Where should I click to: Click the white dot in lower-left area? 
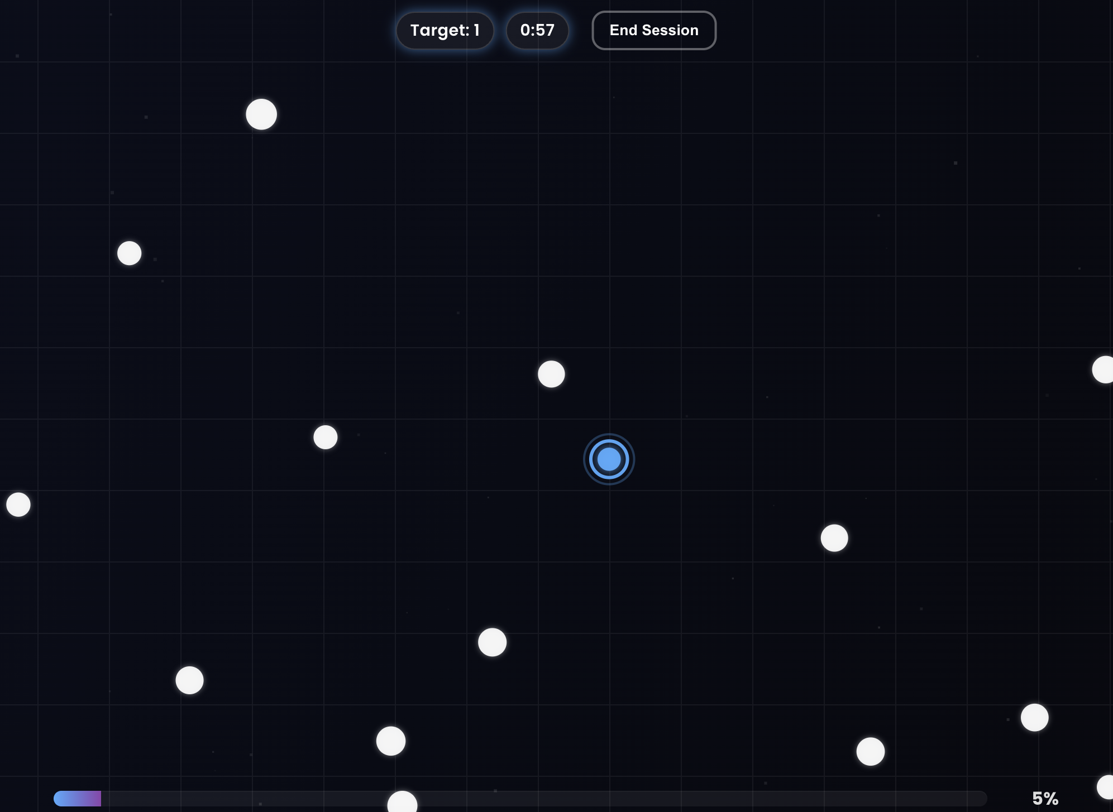[x=189, y=680]
